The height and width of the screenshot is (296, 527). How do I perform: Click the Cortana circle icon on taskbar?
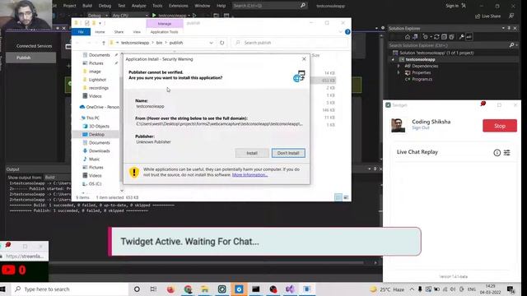[137, 289]
